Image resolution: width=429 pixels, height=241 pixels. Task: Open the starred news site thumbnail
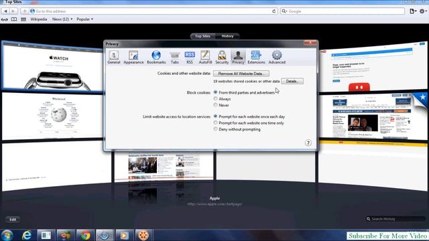373,116
